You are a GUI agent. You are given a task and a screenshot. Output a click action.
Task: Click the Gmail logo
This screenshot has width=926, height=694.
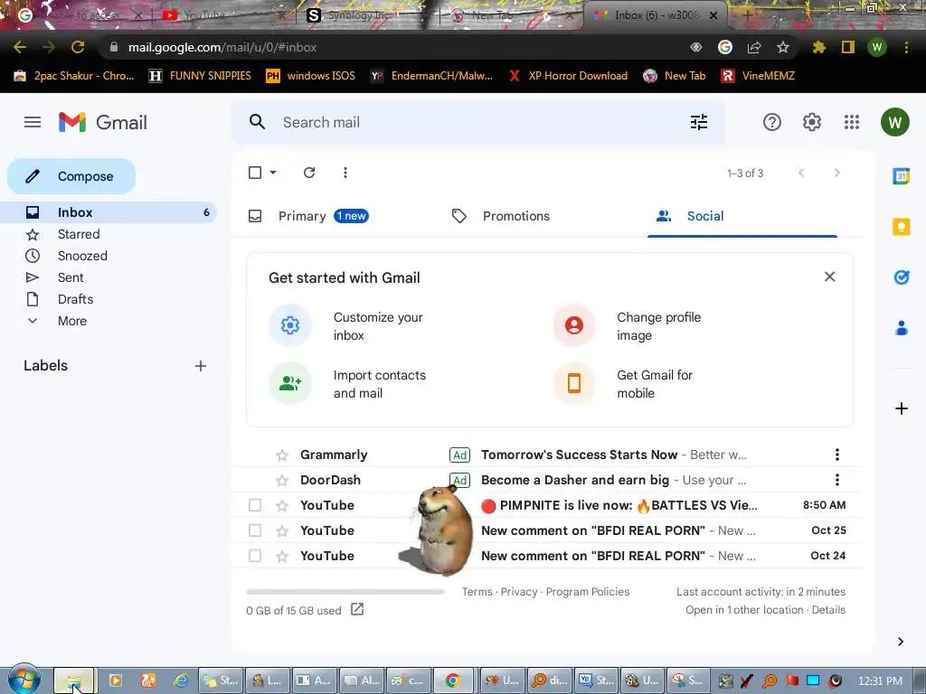point(103,122)
